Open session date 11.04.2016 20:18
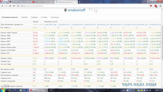 tap(77, 25)
